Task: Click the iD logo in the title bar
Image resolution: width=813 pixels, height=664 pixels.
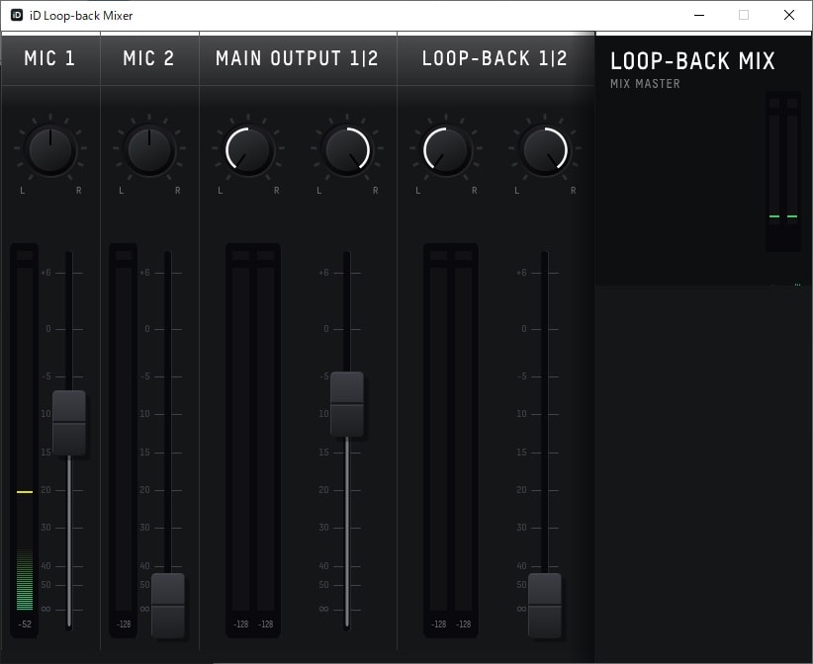Action: point(17,15)
